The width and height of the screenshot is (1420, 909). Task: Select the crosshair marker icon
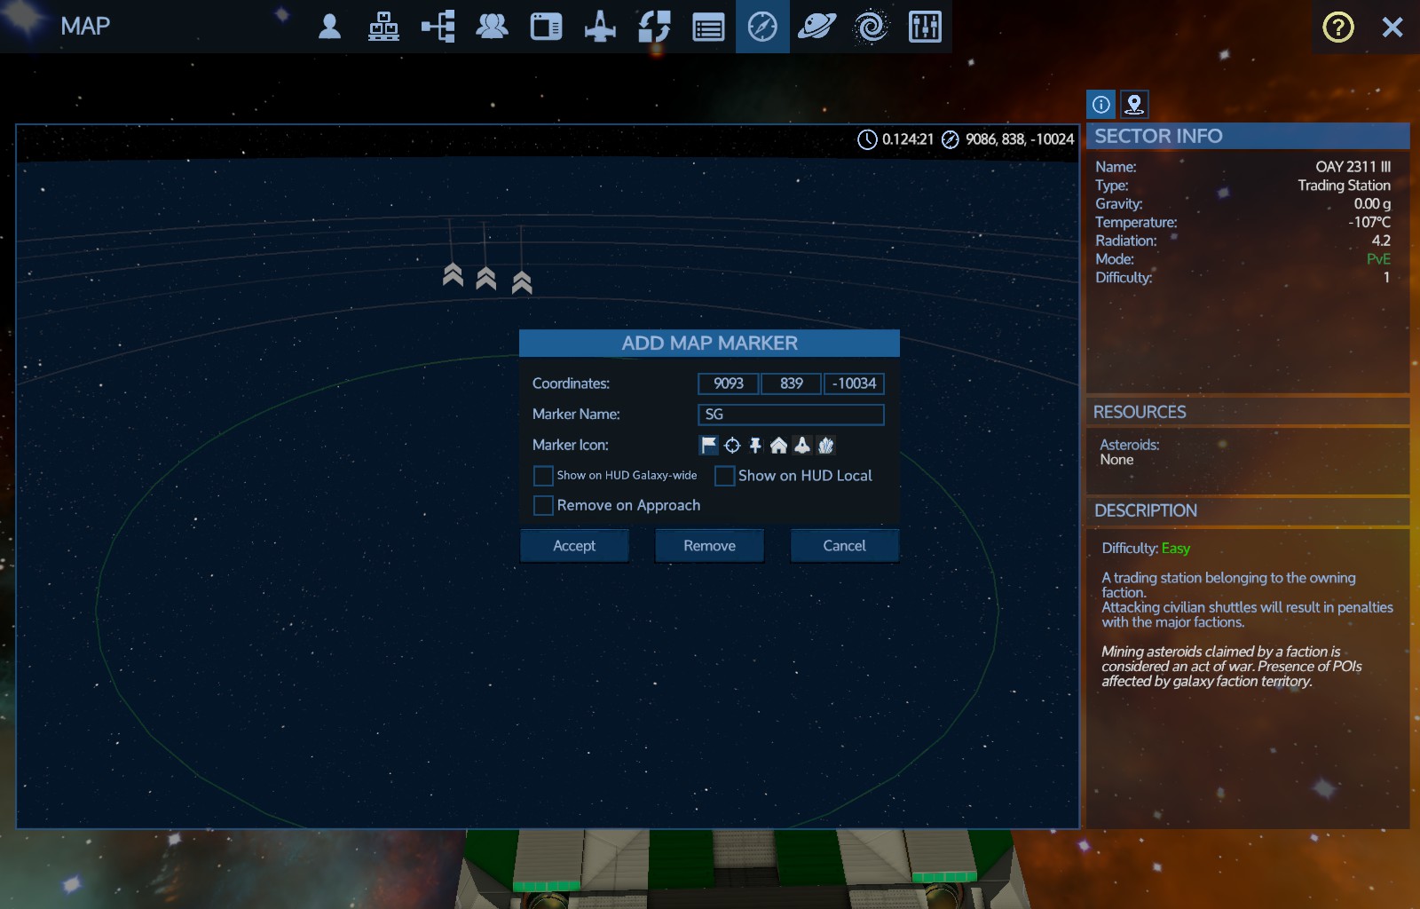(x=732, y=446)
